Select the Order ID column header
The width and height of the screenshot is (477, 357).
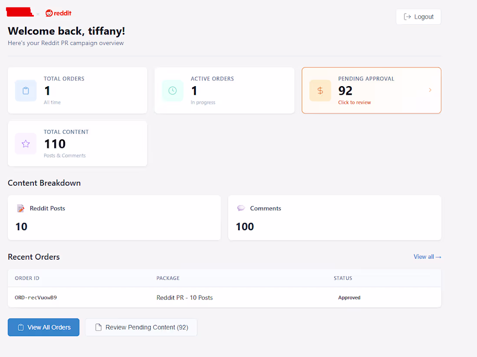[27, 278]
